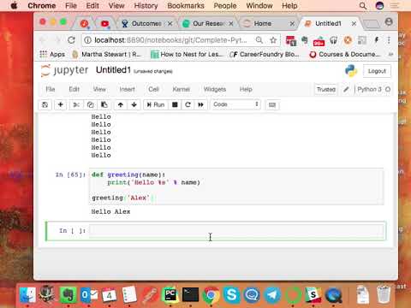Interrupt the kernel stop icon
Screen dimensions: 411x308
[x=175, y=104]
